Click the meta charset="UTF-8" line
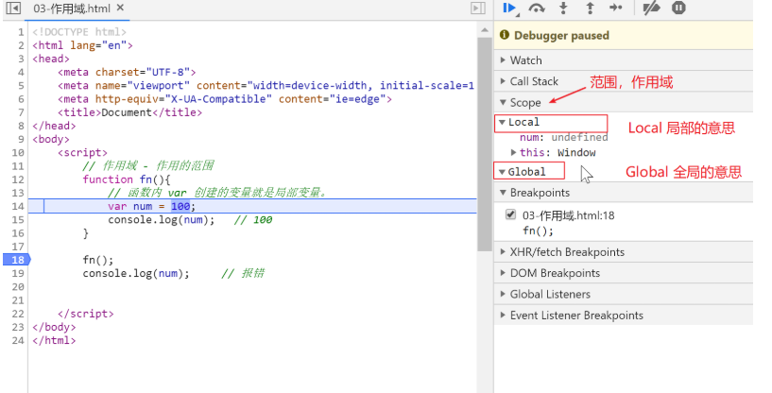Viewport: 772px width, 393px height. [127, 73]
